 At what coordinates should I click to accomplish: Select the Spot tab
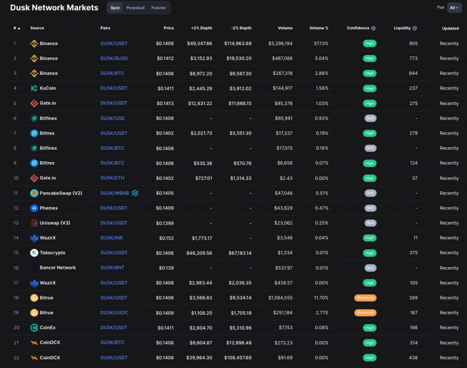point(115,8)
